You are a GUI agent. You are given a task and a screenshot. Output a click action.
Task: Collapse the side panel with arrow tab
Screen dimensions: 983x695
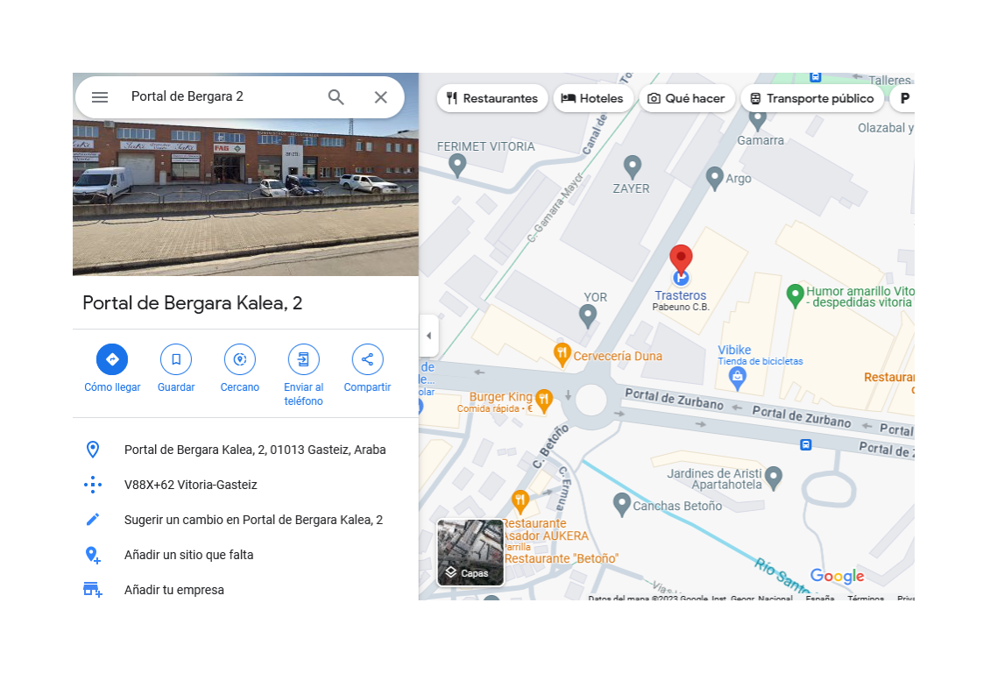[x=428, y=336]
